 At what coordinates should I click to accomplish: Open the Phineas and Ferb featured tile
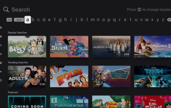pos(111,102)
